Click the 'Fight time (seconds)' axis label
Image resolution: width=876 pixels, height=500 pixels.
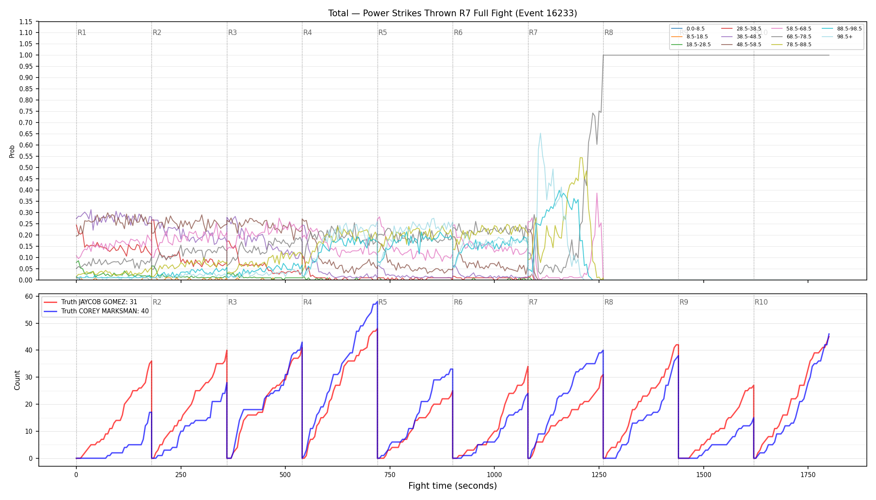pyautogui.click(x=453, y=486)
